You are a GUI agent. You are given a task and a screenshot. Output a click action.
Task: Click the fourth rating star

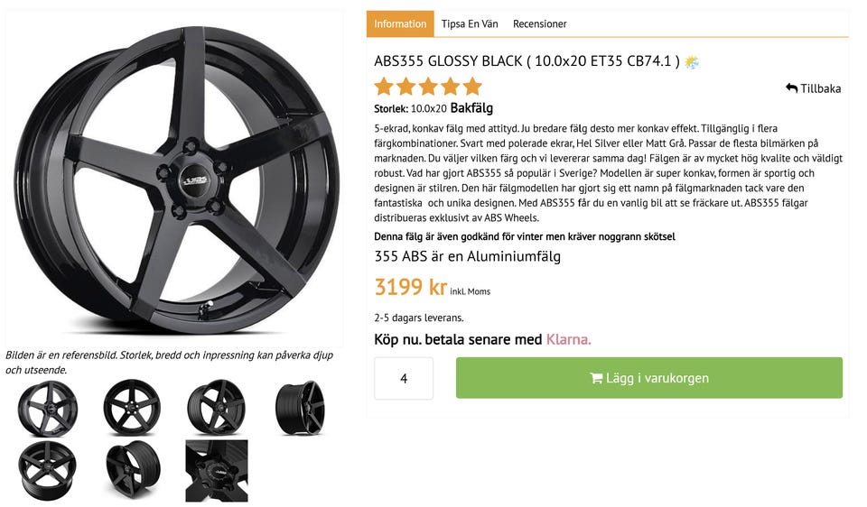(450, 88)
